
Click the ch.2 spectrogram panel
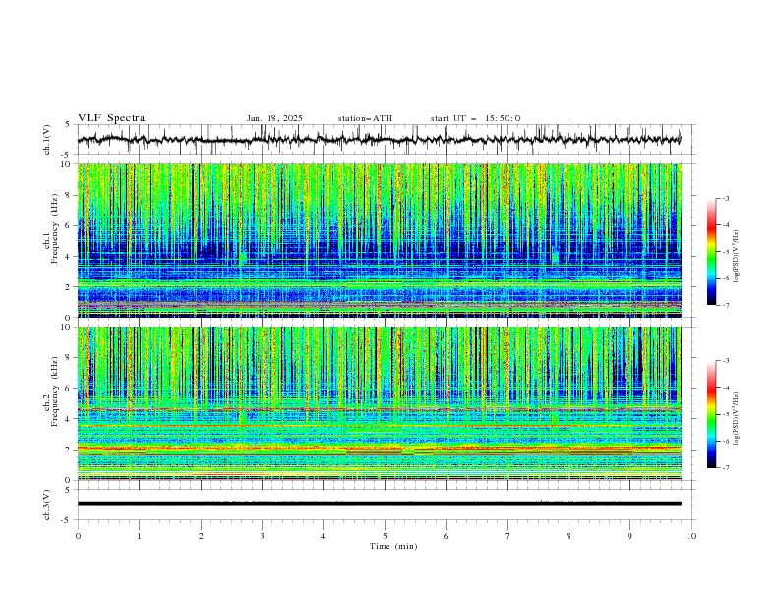pos(380,403)
